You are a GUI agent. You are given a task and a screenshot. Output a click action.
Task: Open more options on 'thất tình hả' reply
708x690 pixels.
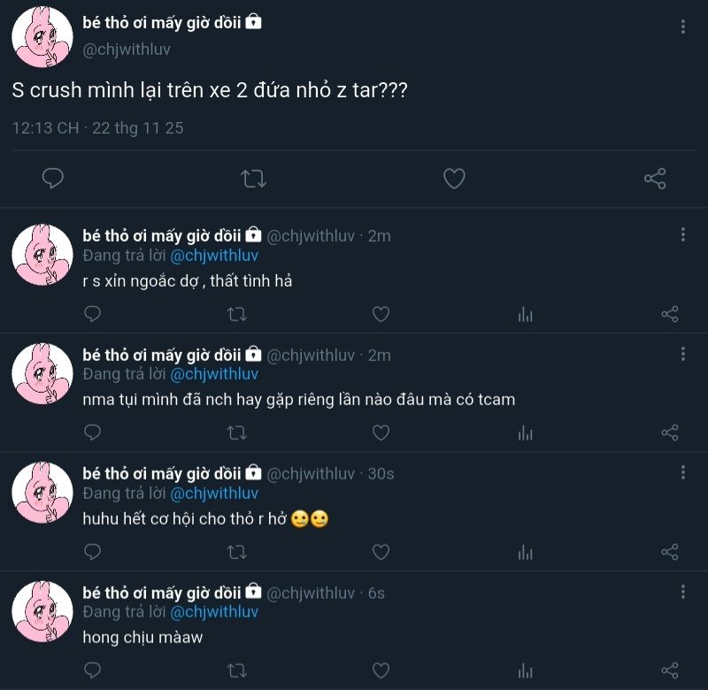(682, 234)
